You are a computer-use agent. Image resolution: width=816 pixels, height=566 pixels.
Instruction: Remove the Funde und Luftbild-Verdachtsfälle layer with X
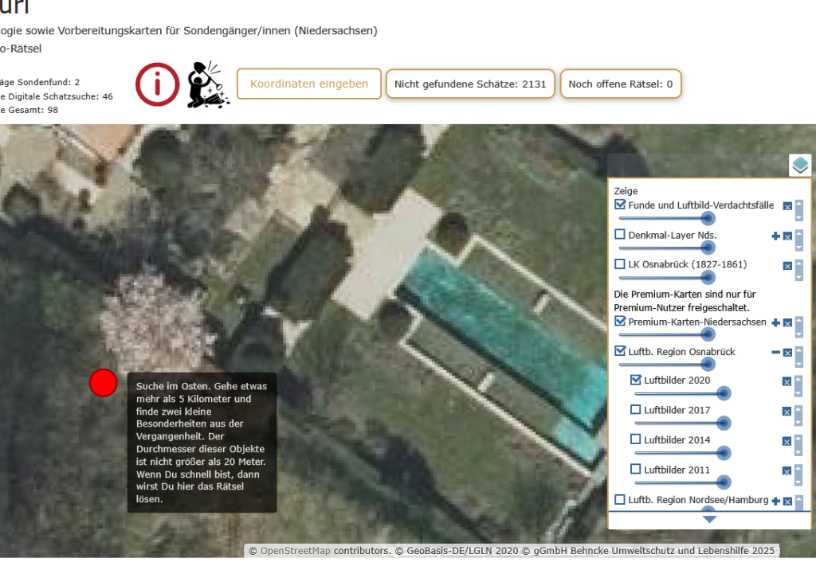point(787,206)
